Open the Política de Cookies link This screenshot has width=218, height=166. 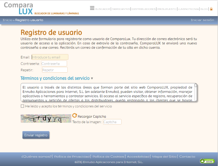click(108, 156)
